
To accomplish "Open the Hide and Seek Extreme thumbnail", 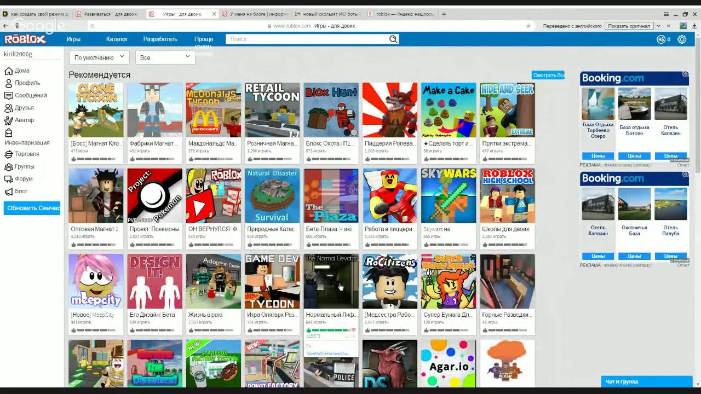I will point(508,110).
